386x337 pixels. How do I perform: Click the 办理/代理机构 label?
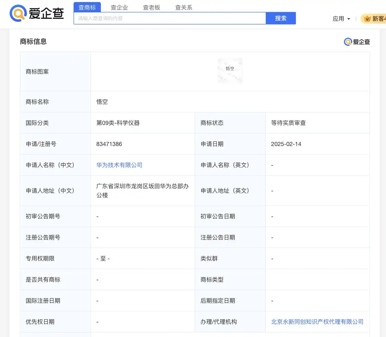tap(218, 322)
